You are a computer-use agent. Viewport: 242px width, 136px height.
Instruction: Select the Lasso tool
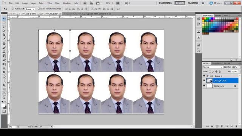[x=4, y=27]
